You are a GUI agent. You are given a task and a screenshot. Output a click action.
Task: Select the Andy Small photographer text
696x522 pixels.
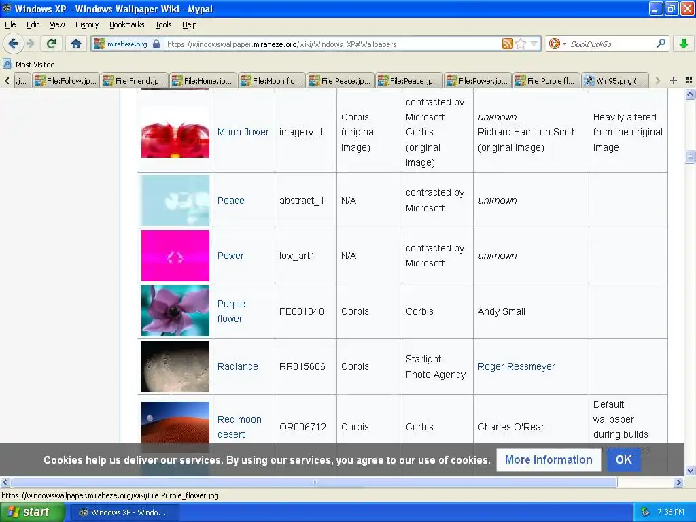pyautogui.click(x=501, y=311)
